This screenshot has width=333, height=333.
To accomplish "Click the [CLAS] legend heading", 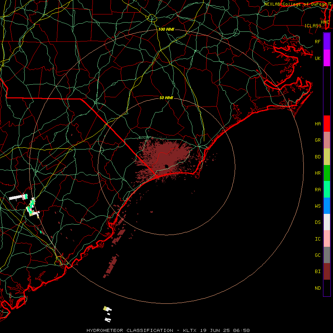I will click(x=313, y=26).
